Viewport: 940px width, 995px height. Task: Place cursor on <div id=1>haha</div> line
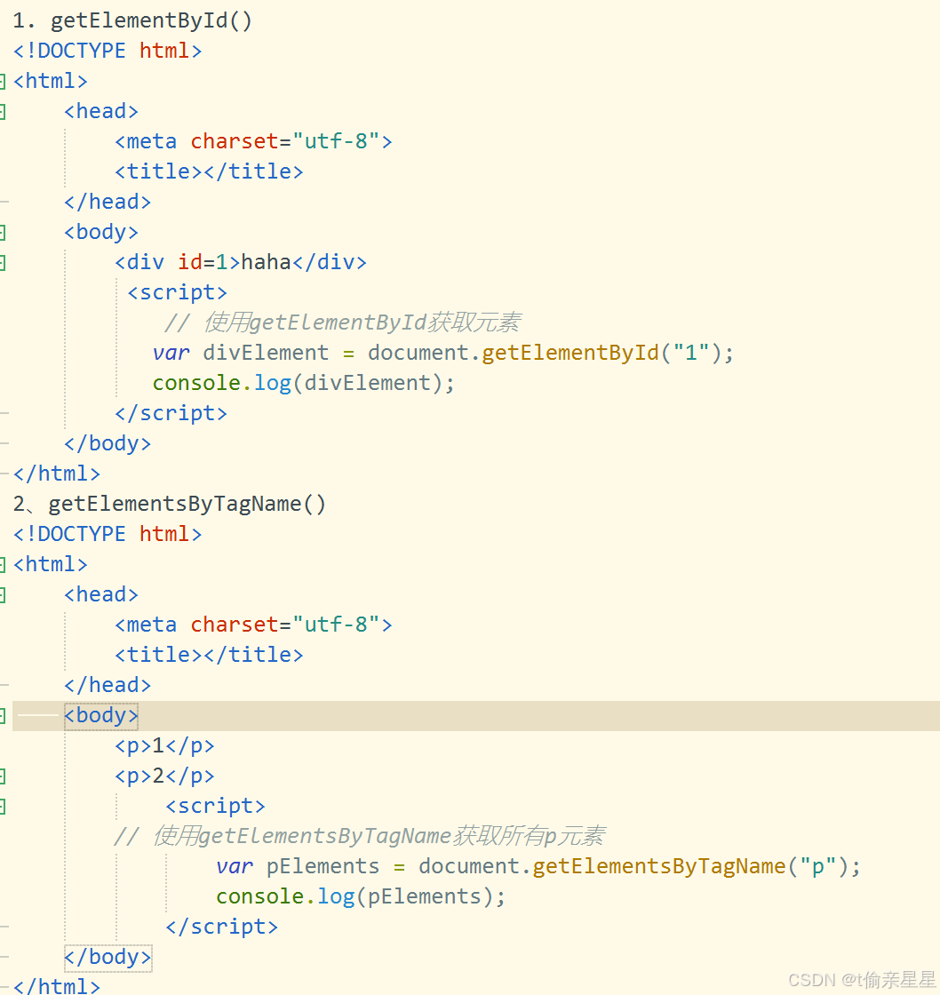click(241, 262)
